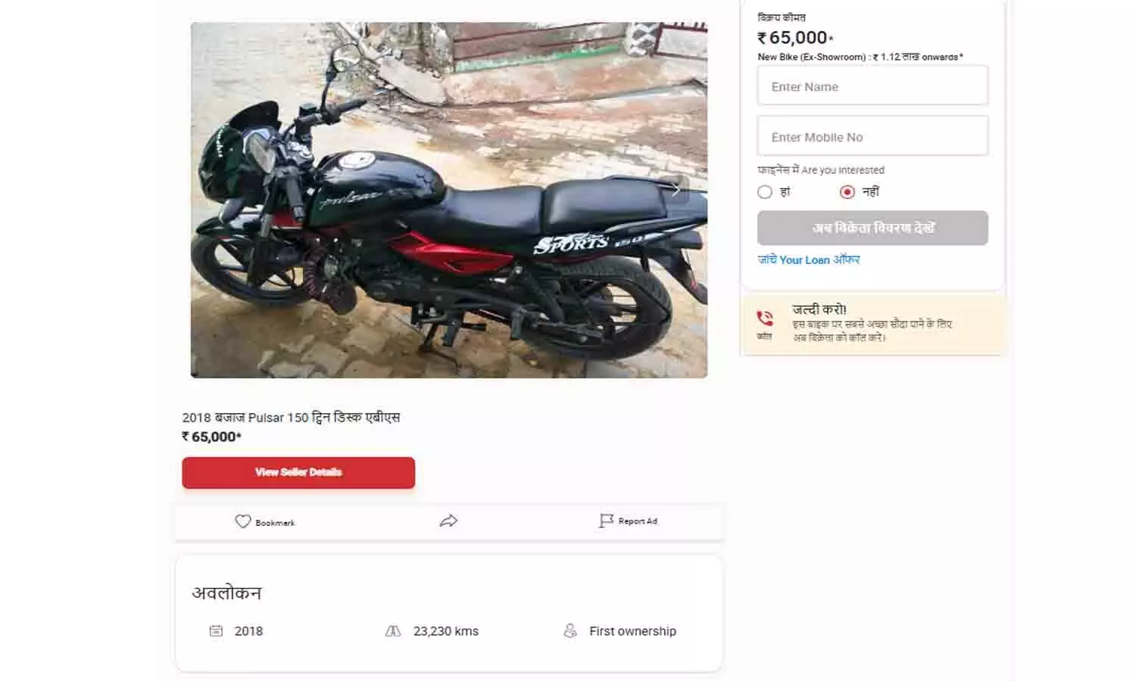This screenshot has height=681, width=1136.
Task: Flag the listing with Report Ad icon
Action: pos(606,521)
